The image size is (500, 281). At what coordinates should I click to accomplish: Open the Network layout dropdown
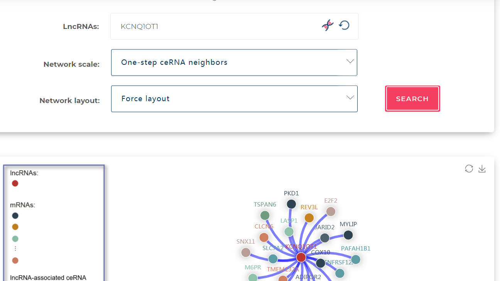point(234,99)
